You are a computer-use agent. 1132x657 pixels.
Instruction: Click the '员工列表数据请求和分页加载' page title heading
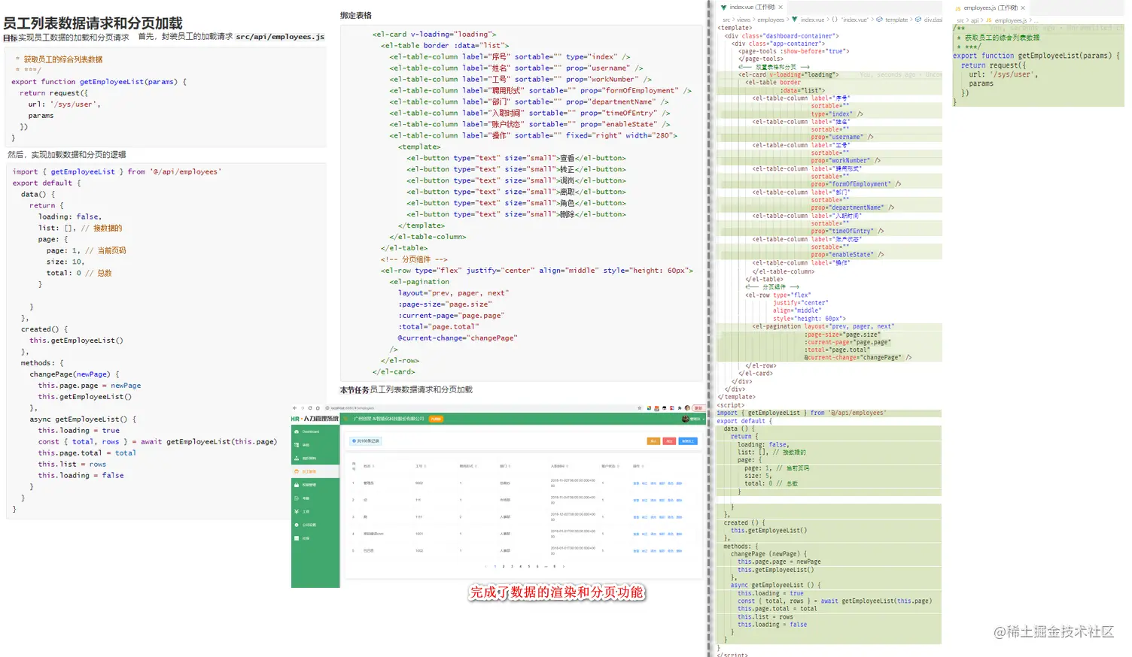[x=93, y=23]
